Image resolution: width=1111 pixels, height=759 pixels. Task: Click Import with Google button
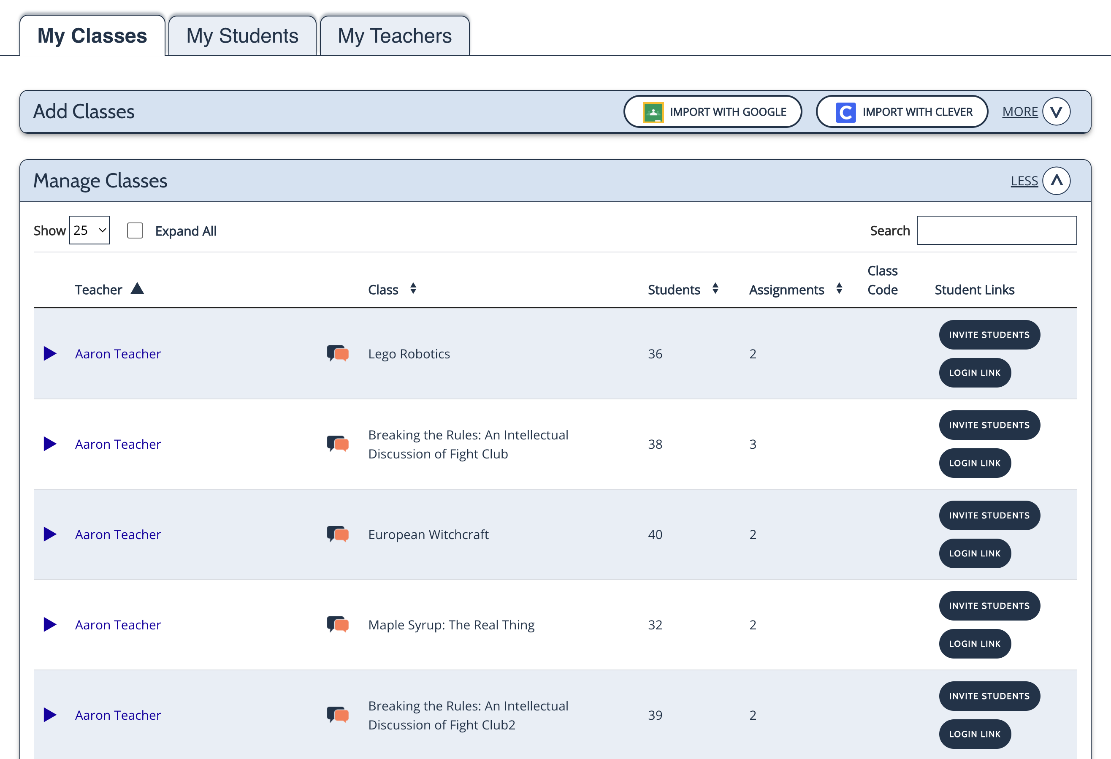[712, 112]
